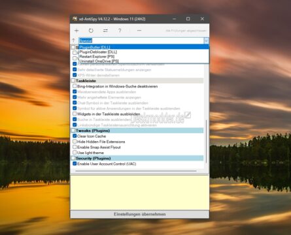Uncheck the Clear Icon Cache option
Viewport: 291px width, 235px height.
(x=75, y=136)
